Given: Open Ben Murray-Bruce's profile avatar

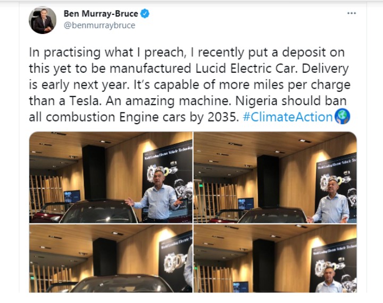Looking at the screenshot, I should point(43,20).
